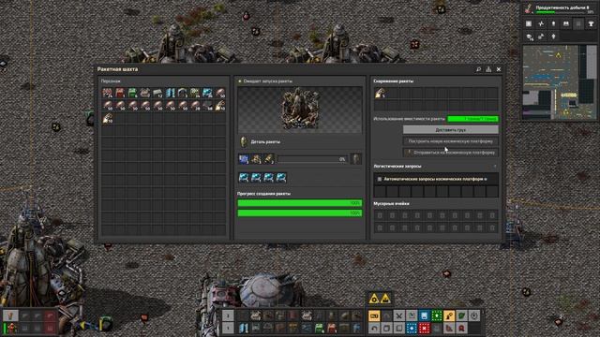Toggle the power switch shortcut icon
Viewport: 600px width, 337px height.
tap(474, 315)
